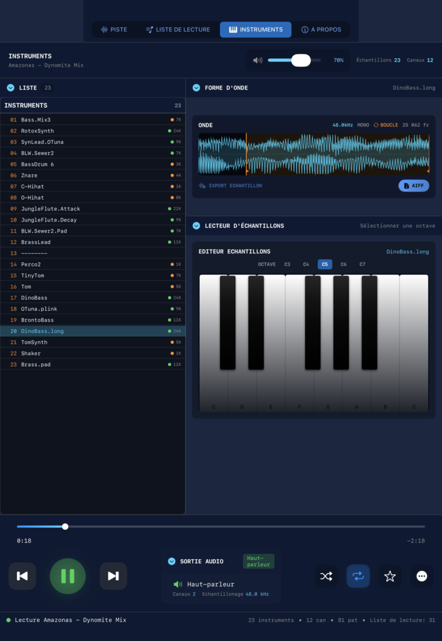Disable repeat loop playback
This screenshot has height=641, width=442.
click(358, 576)
